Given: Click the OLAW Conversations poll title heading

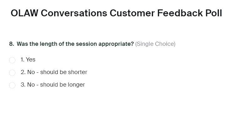Looking at the screenshot, I should pyautogui.click(x=116, y=13).
